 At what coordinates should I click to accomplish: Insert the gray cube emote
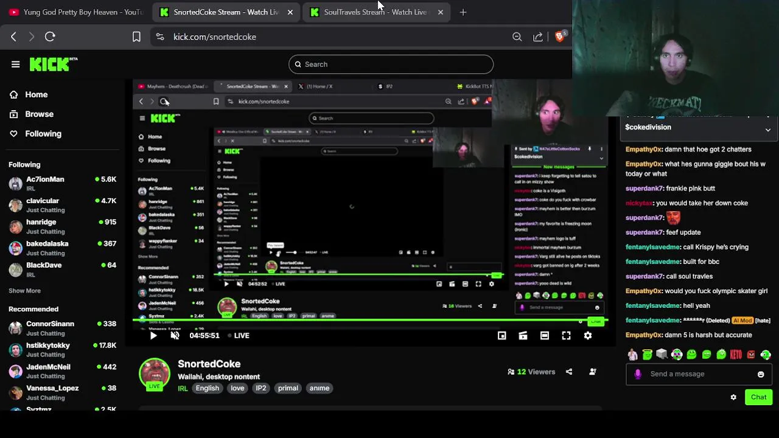662,355
